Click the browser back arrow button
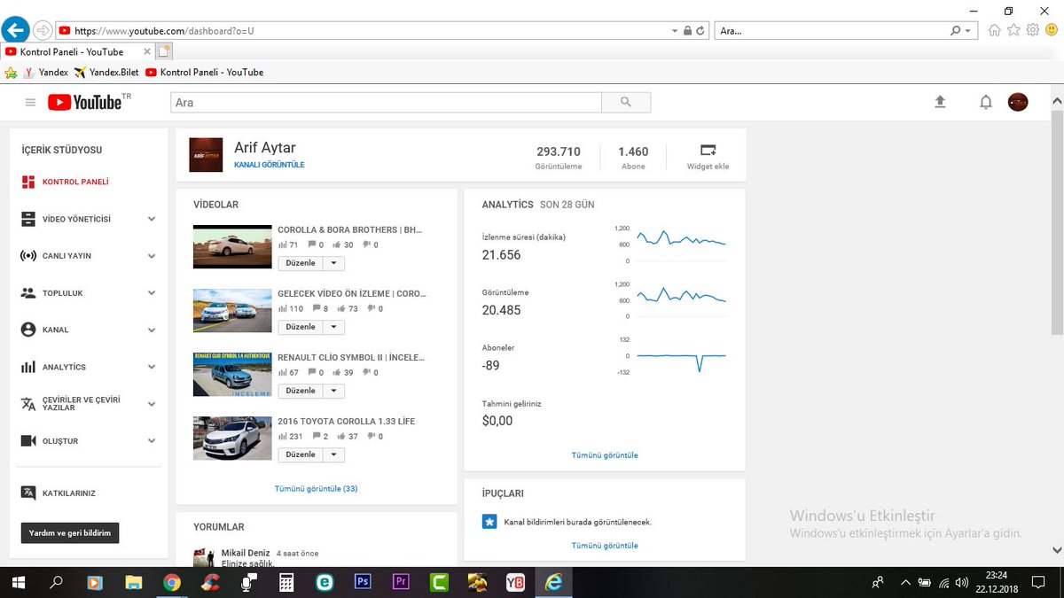Image resolution: width=1064 pixels, height=598 pixels. (x=15, y=30)
